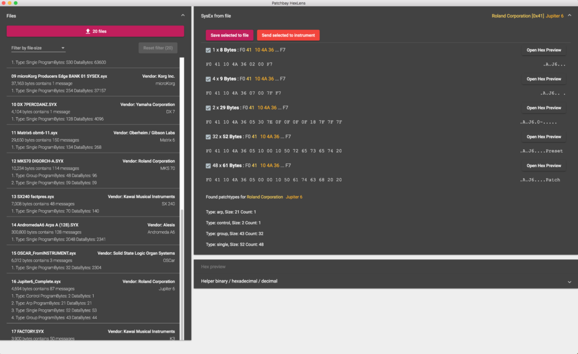
Task: Select file 09 microKorg Producers Edge BANK 01 SYSEX.syx
Action: point(93,83)
